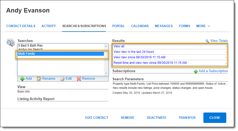Click the Basic Info view text
Screen dimensions: 238x131
23,91
